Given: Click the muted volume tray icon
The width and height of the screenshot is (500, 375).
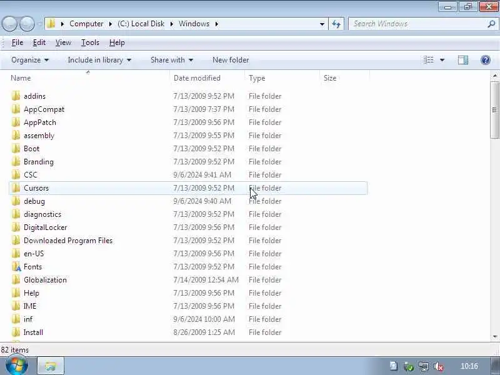Looking at the screenshot, I should tap(439, 366).
